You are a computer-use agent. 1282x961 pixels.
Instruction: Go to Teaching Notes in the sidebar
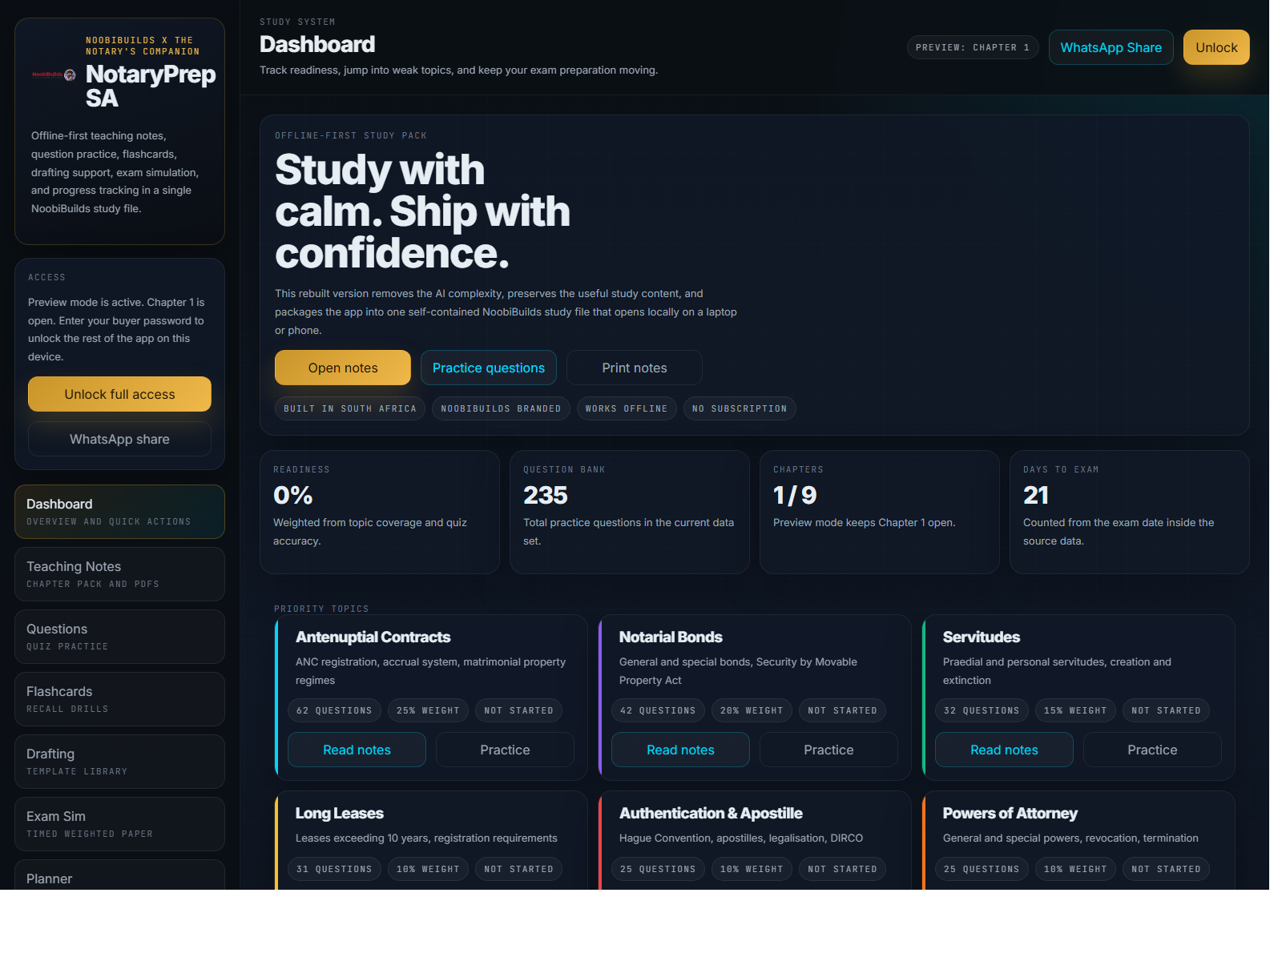(x=119, y=574)
